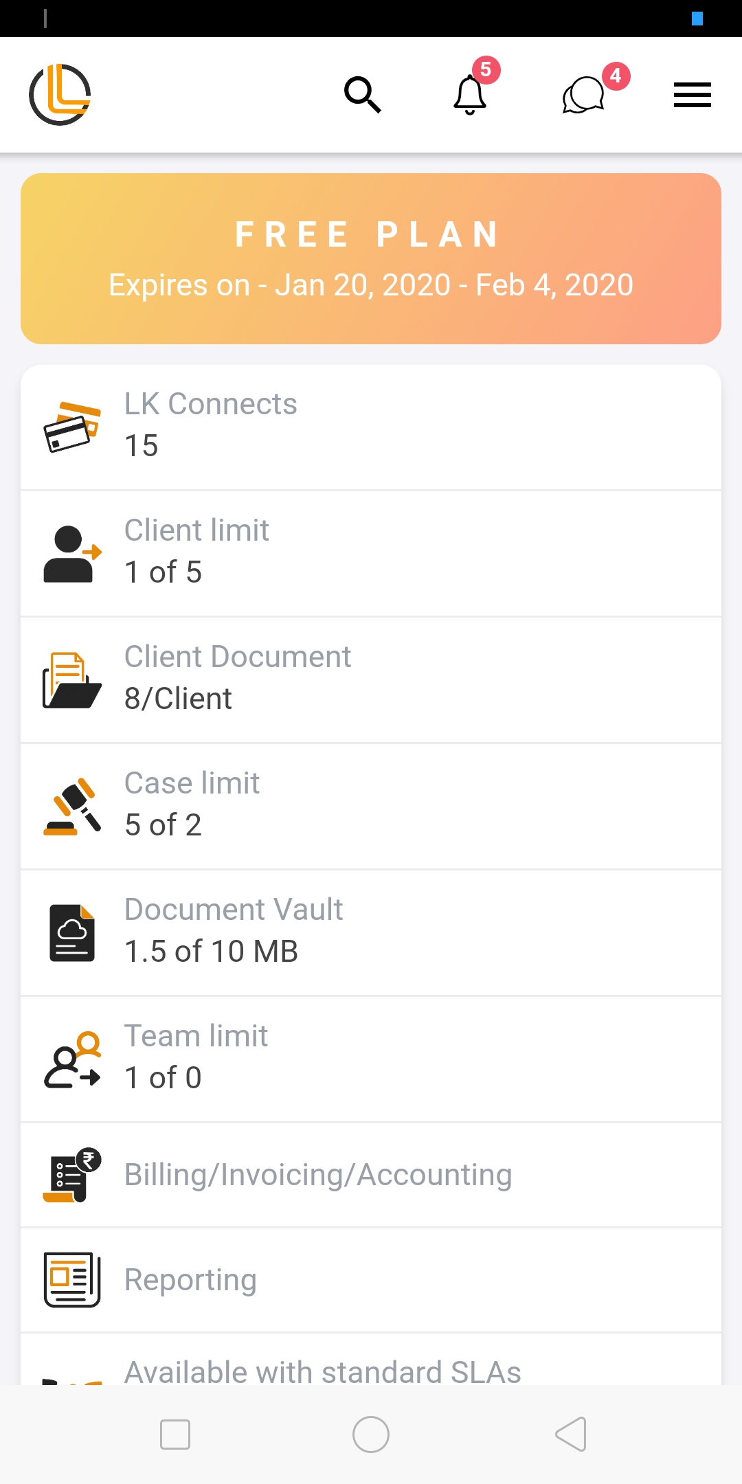Tap the Client limit person icon
Viewport: 742px width, 1484px height.
(x=72, y=554)
